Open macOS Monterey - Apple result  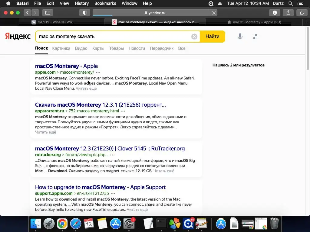coord(66,66)
